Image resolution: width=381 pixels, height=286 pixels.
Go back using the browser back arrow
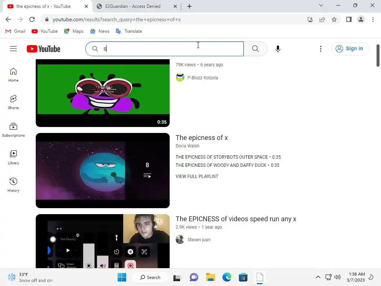point(8,19)
